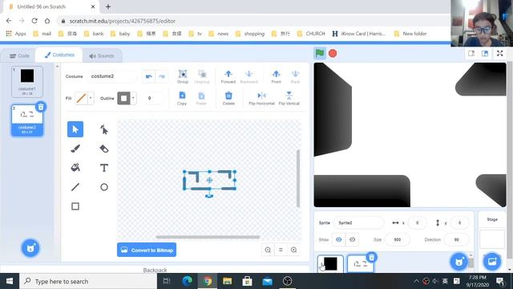Image resolution: width=513 pixels, height=289 pixels.
Task: Select the Rectangle tool
Action: 75,206
